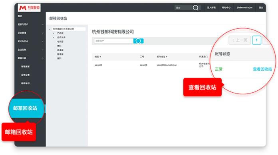Sort the list by the 姓名 column
278x155 pixels.
click(98, 57)
